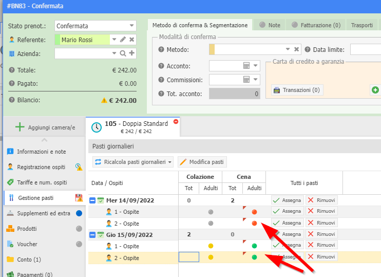381x277 pixels.
Task: Click the Tot. acconto value field
Action: click(x=235, y=94)
